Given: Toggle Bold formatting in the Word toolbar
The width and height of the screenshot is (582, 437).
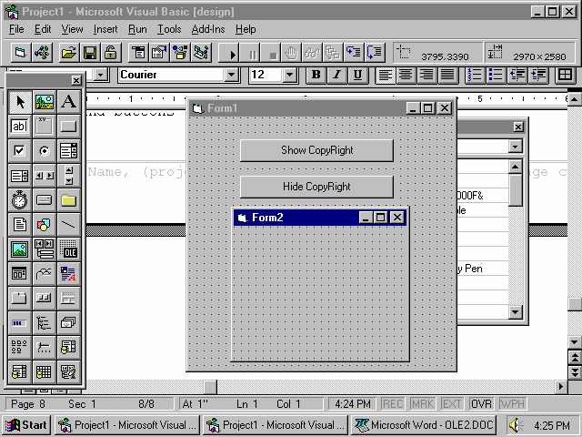Looking at the screenshot, I should [x=316, y=75].
